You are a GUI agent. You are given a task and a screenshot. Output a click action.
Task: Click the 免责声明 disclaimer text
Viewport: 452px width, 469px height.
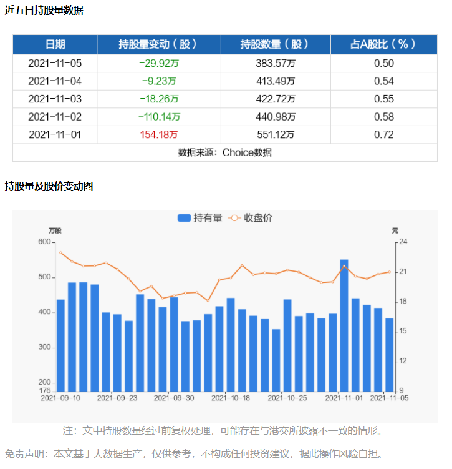(194, 454)
